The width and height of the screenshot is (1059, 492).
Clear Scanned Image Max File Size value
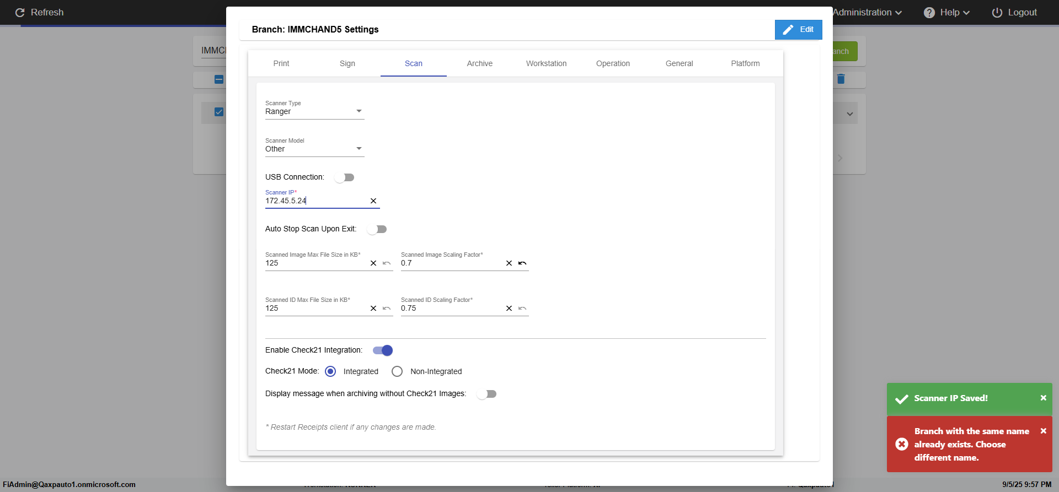click(x=373, y=263)
